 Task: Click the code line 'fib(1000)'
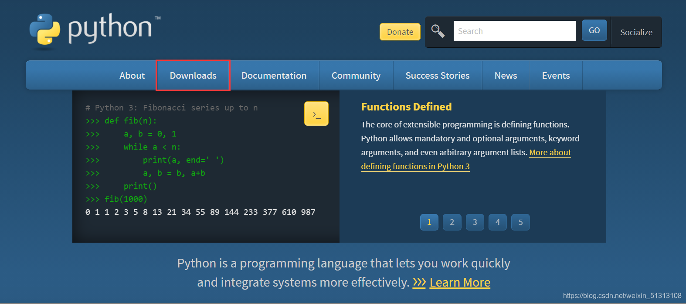(126, 199)
